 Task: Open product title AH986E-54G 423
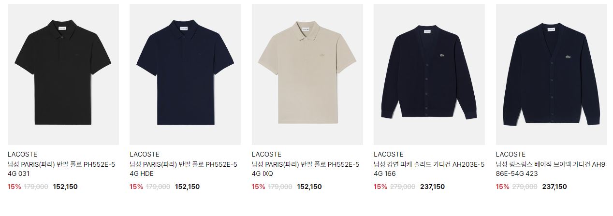click(551, 170)
